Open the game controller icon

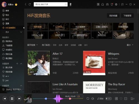107,4
